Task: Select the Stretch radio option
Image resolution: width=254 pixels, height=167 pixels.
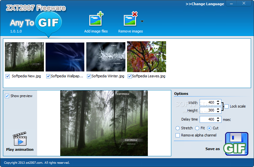Action: (177, 128)
